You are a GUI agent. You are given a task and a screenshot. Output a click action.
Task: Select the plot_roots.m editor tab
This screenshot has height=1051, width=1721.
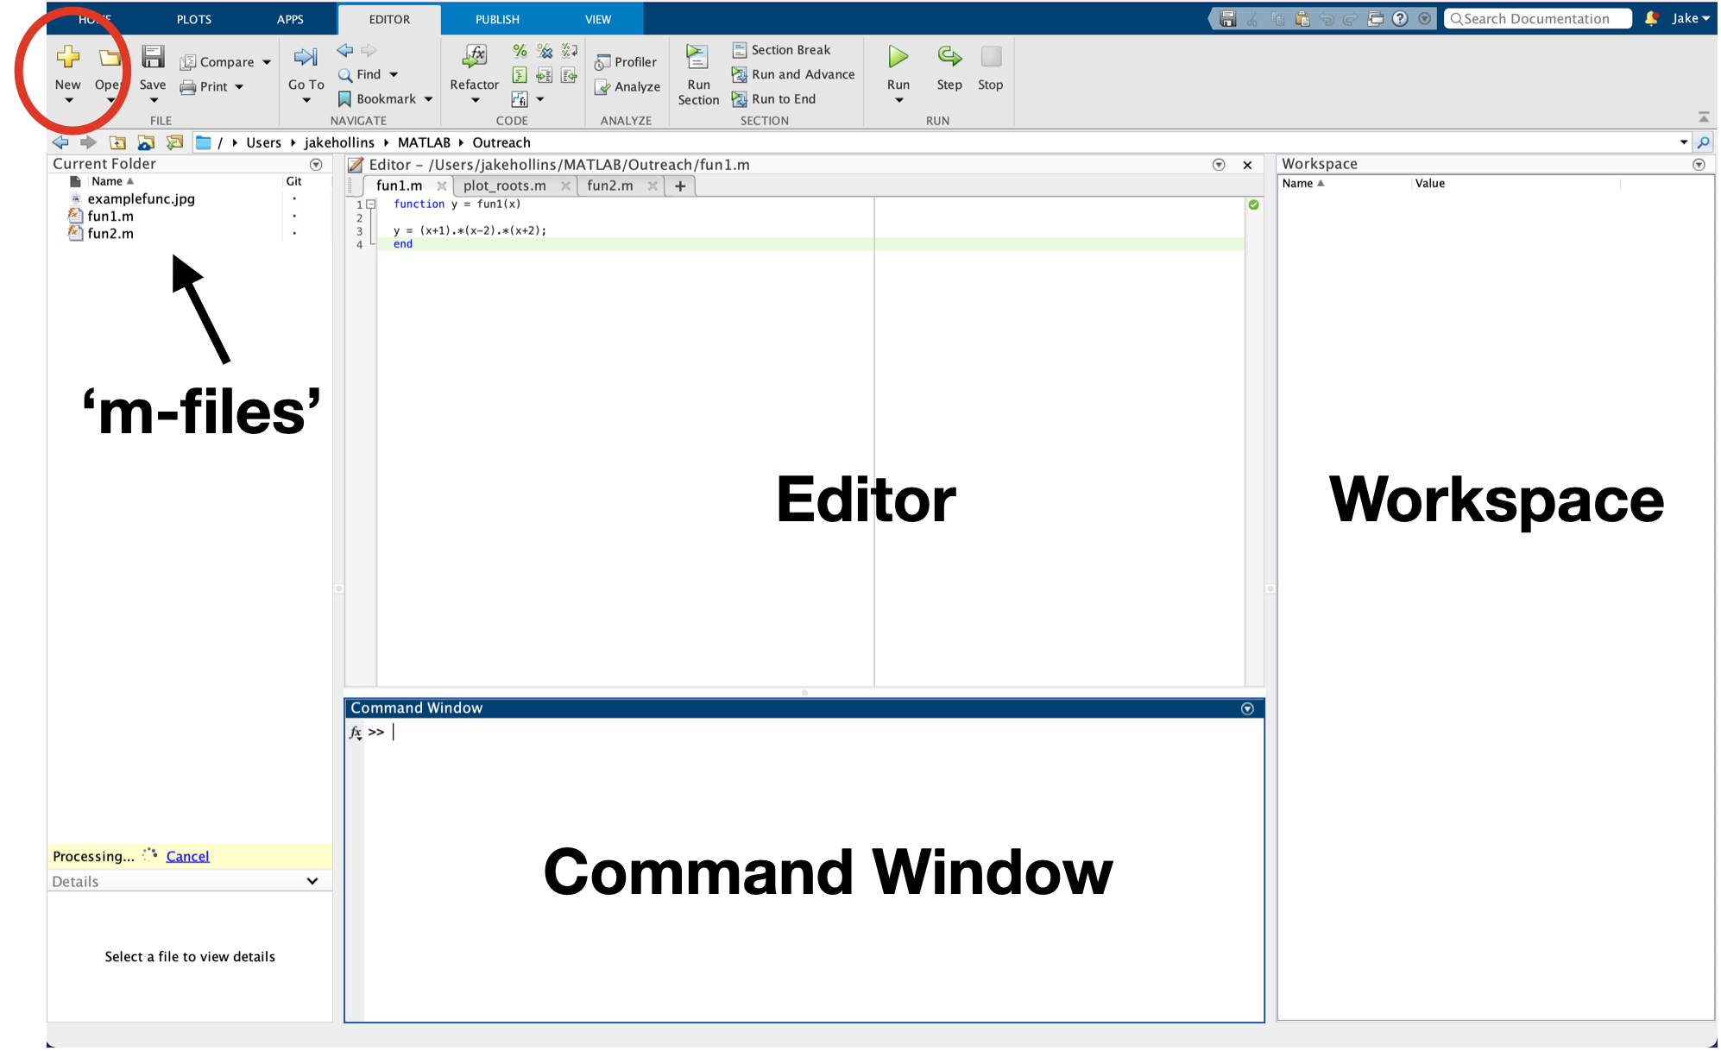click(505, 186)
